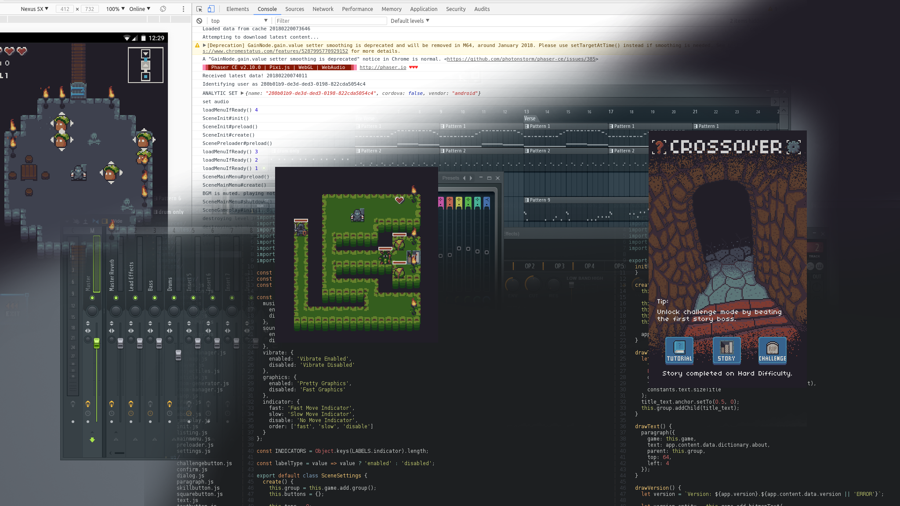Open the Nexus 5X device dropdown
Image resolution: width=900 pixels, height=506 pixels.
pyautogui.click(x=34, y=9)
